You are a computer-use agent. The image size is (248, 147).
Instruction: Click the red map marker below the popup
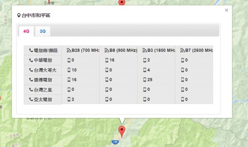point(122,132)
